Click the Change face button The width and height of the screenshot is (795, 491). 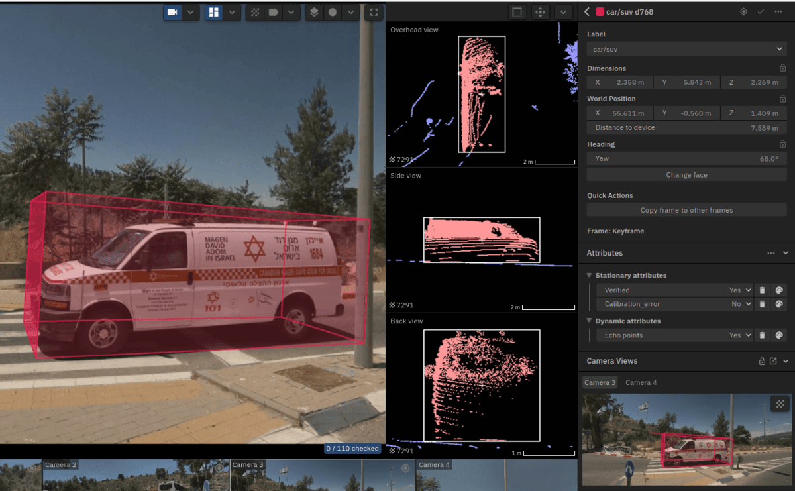[686, 175]
